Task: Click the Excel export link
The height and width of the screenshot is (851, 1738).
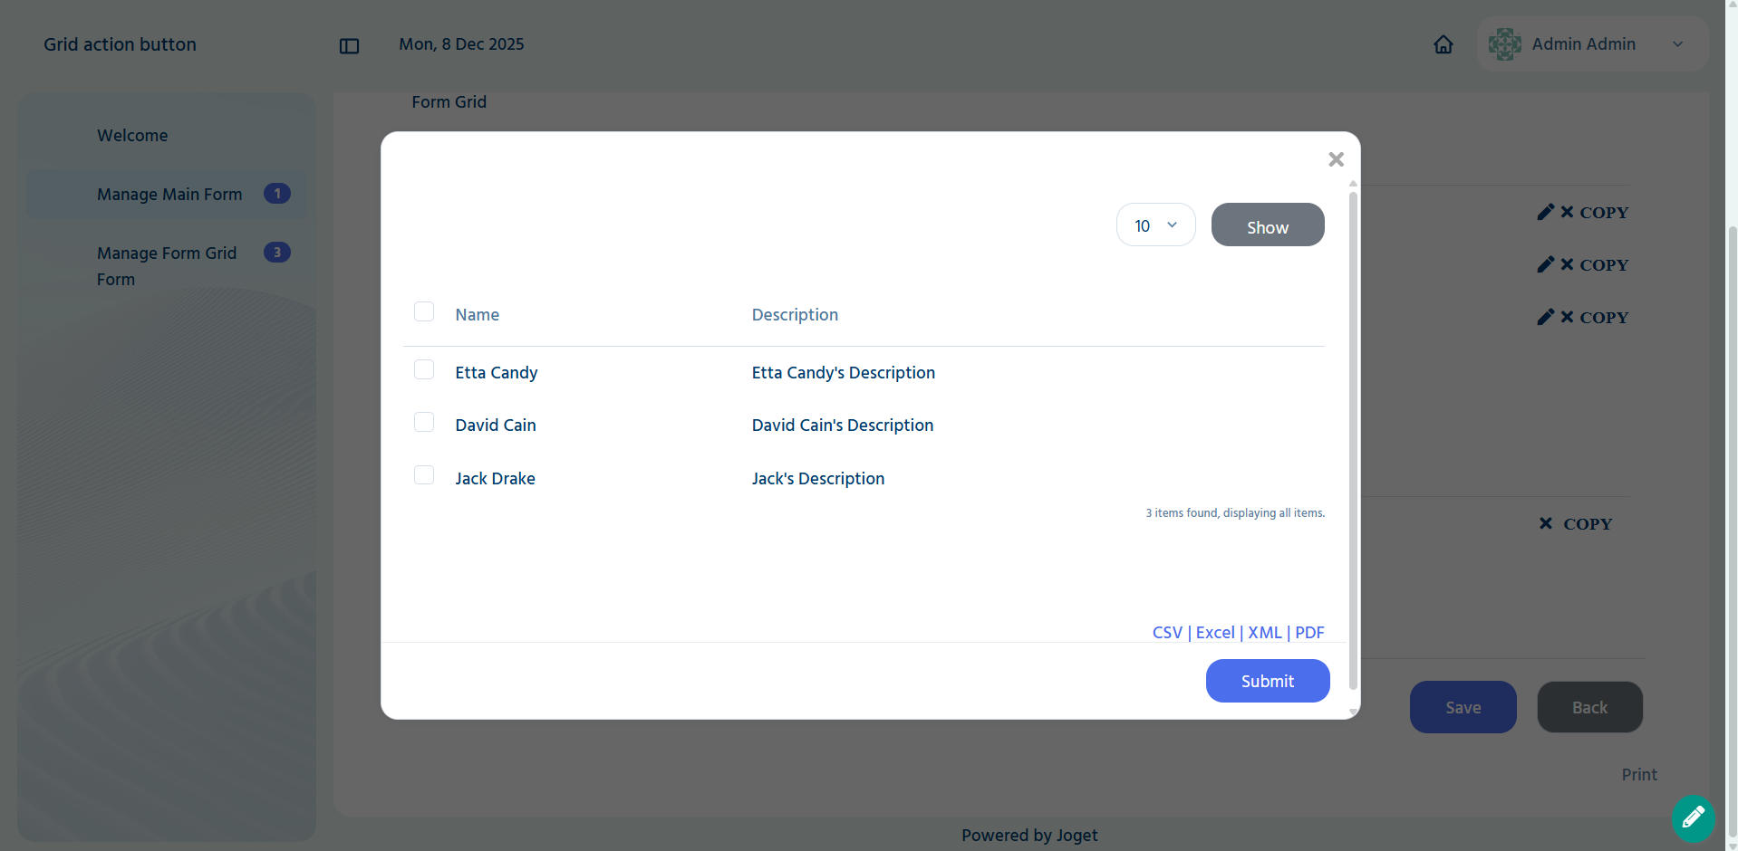Action: tap(1215, 633)
